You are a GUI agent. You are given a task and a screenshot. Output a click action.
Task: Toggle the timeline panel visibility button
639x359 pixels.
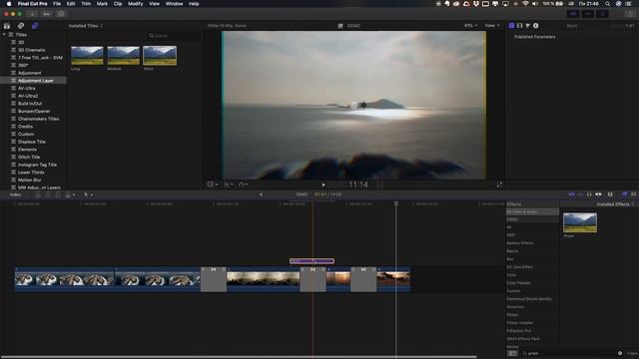pos(588,14)
